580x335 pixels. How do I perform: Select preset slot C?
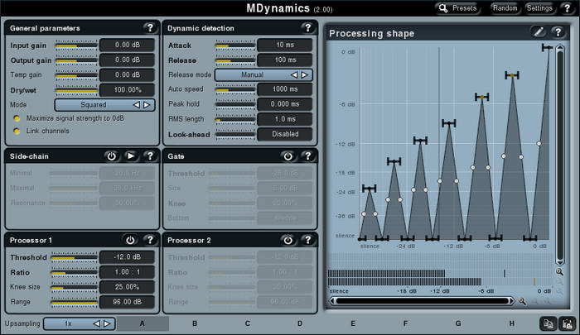click(x=248, y=323)
